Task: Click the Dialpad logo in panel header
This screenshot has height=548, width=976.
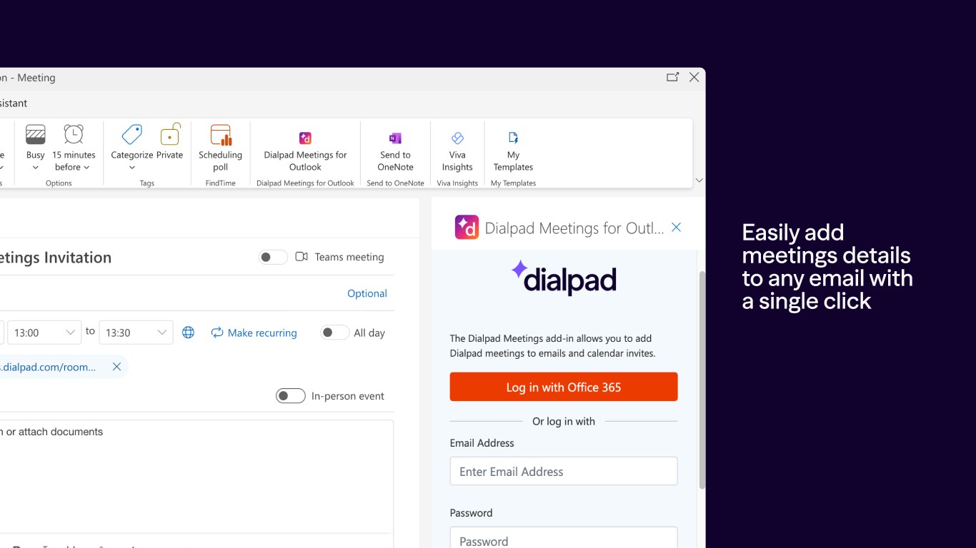Action: (x=467, y=228)
